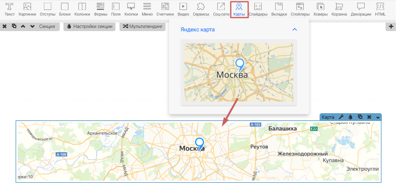Add new section with plus button

[x=391, y=26]
